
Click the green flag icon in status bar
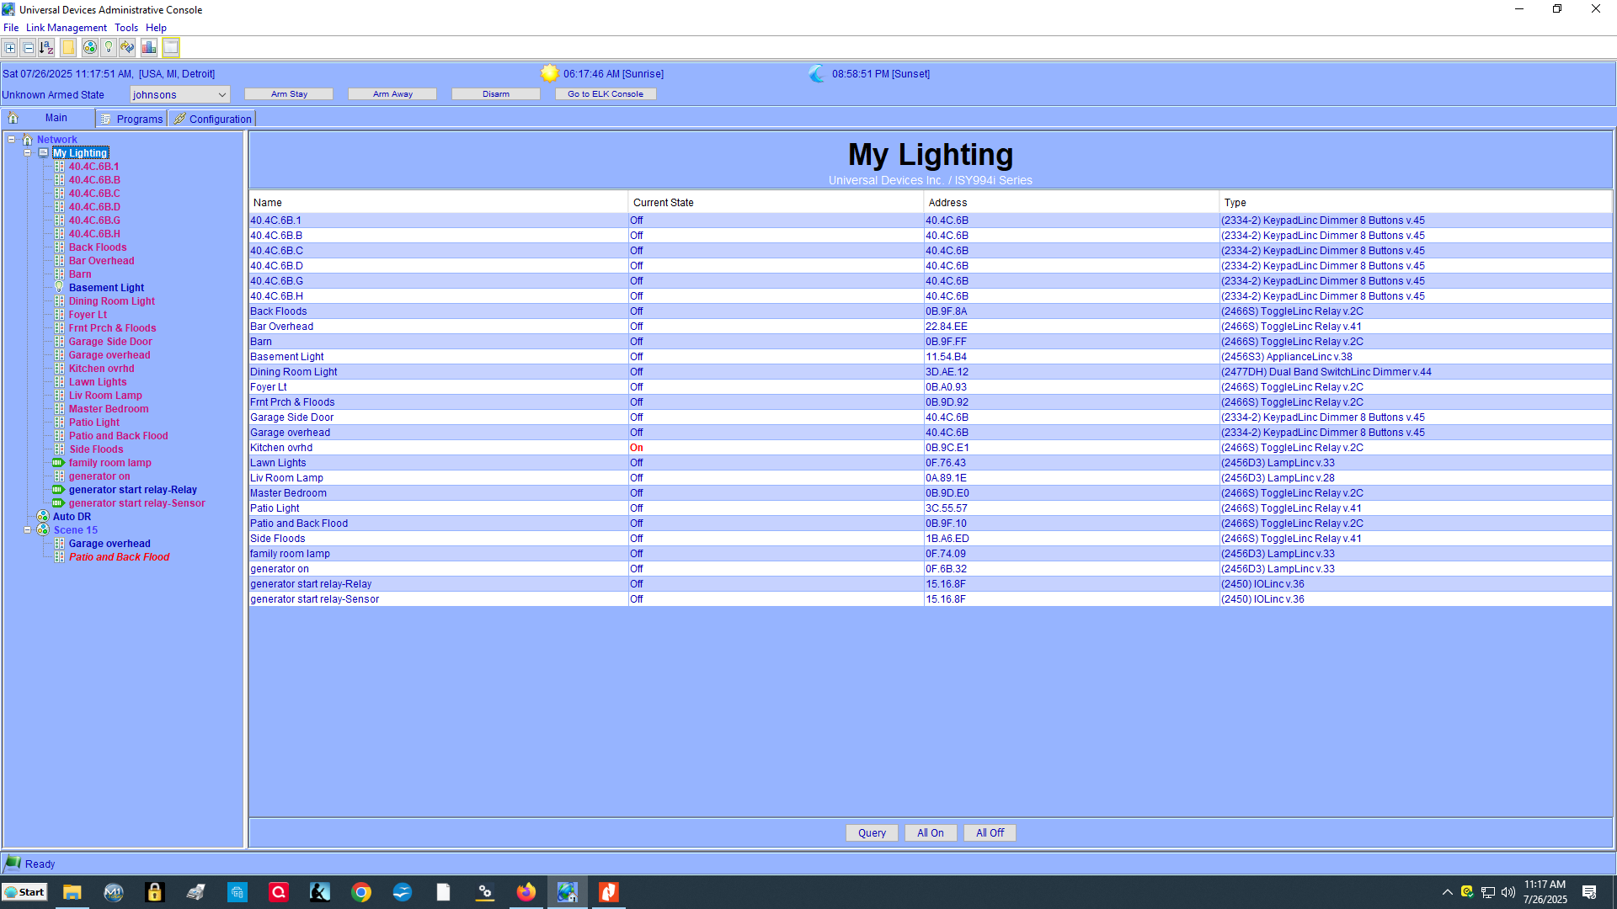pyautogui.click(x=13, y=863)
